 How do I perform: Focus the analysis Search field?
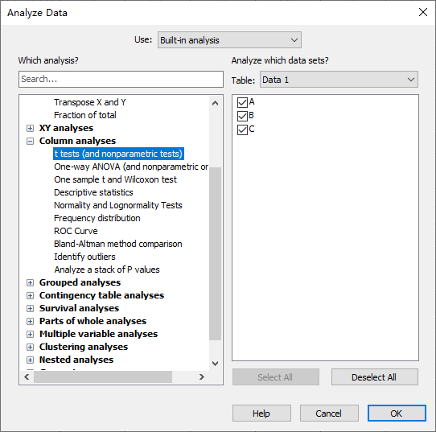121,79
